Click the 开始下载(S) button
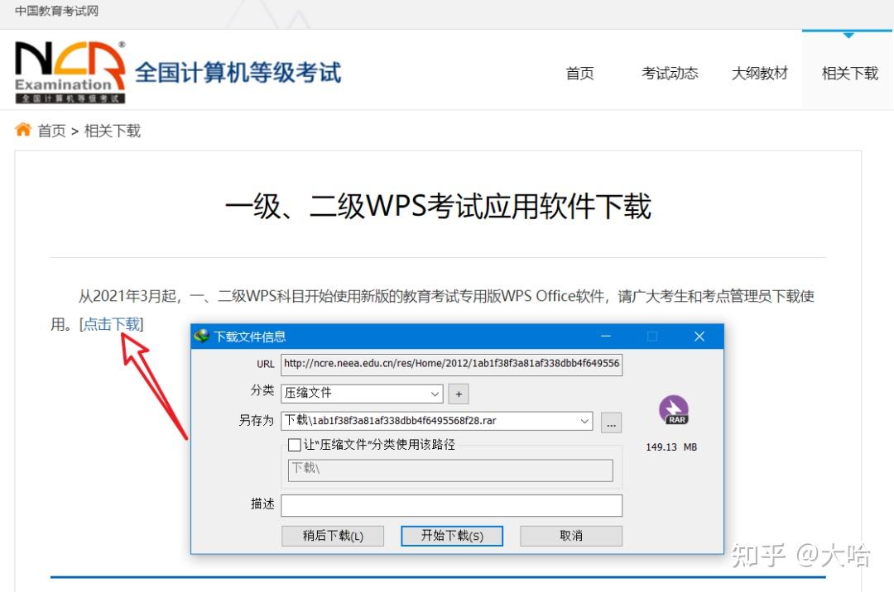The height and width of the screenshot is (592, 894). (452, 536)
